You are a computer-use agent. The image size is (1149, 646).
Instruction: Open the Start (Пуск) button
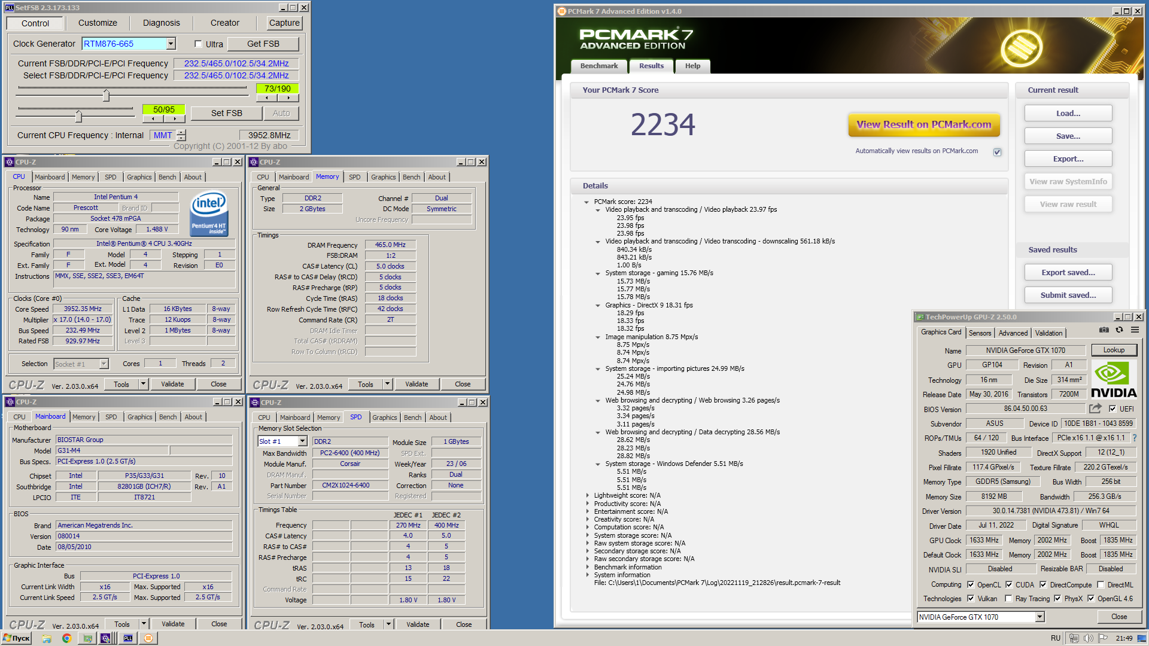point(16,638)
